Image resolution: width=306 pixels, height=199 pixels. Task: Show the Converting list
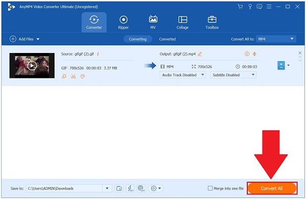coord(138,39)
